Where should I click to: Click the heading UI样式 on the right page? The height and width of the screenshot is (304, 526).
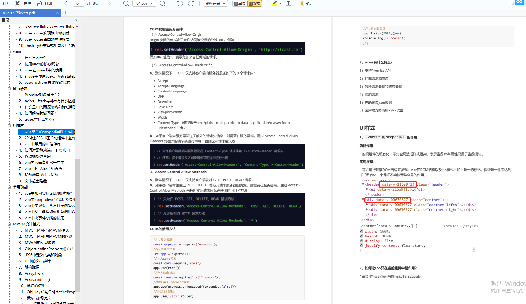[x=367, y=128]
